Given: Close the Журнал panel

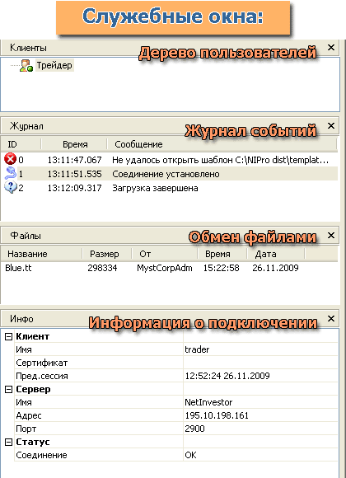Looking at the screenshot, I should tap(330, 125).
